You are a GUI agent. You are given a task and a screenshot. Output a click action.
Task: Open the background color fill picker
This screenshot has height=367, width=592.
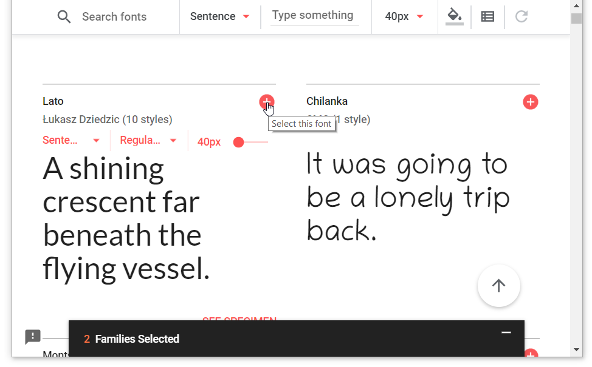[x=454, y=16]
